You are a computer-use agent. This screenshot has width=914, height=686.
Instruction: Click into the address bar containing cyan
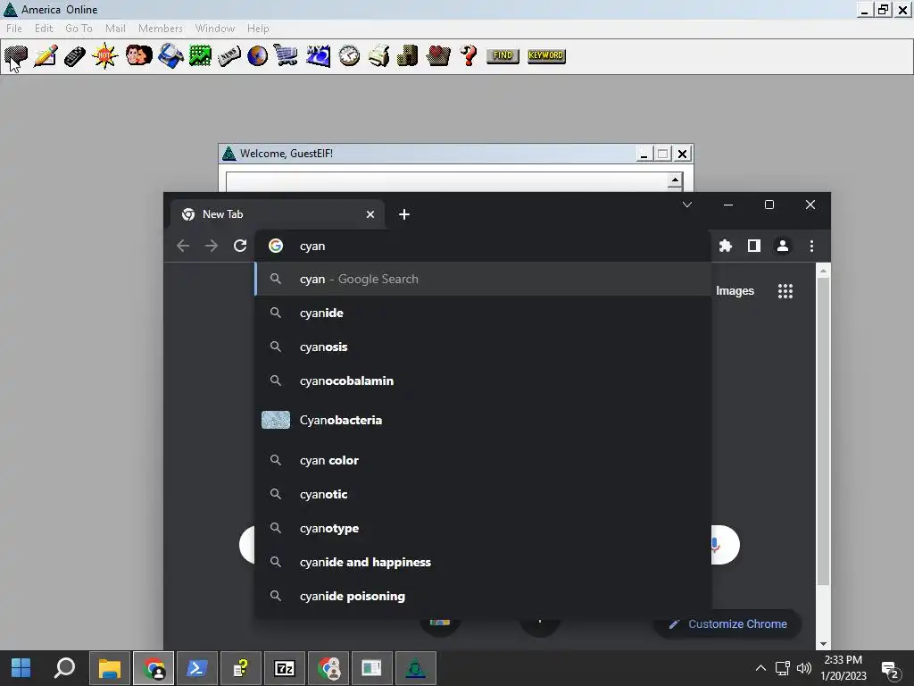[484, 247]
